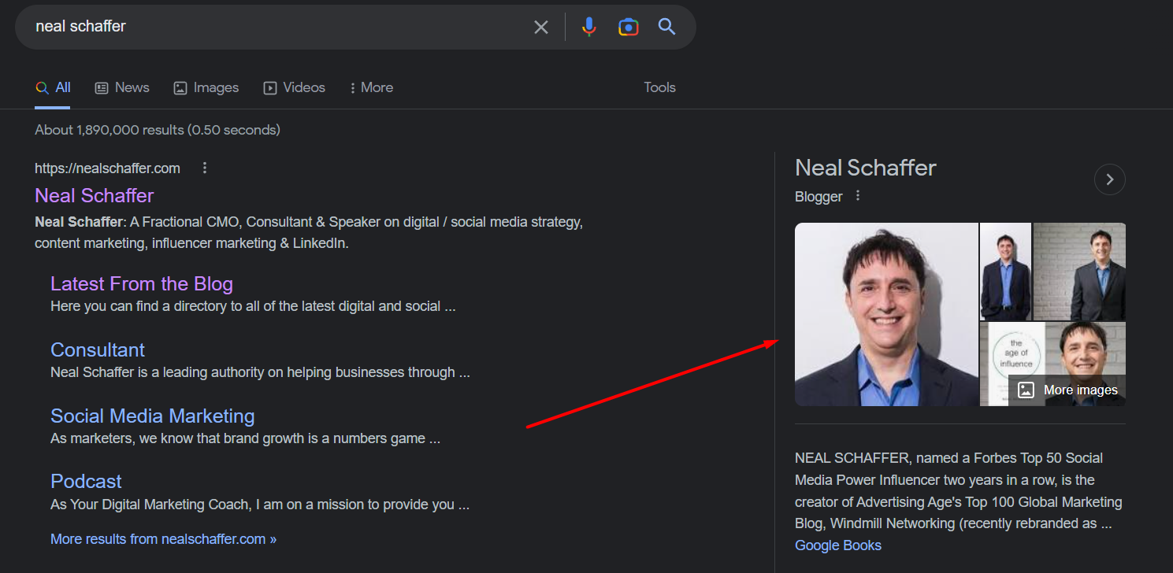Image resolution: width=1173 pixels, height=573 pixels.
Task: Click the 'Neal Schaffer' knowledge panel heading
Action: click(x=866, y=168)
